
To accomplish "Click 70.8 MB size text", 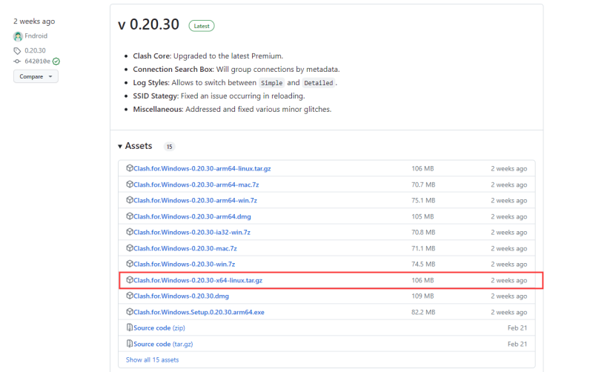I will click(423, 232).
